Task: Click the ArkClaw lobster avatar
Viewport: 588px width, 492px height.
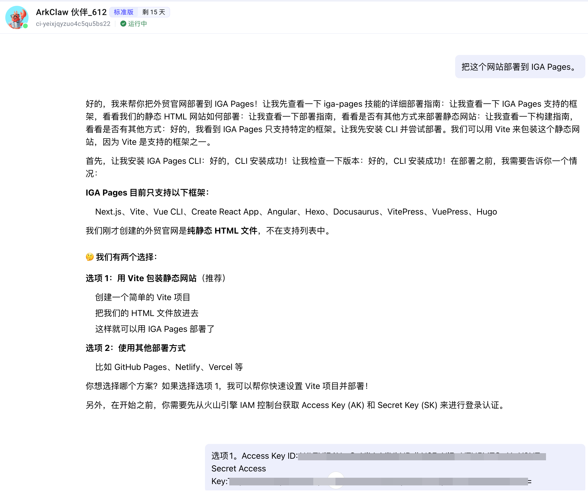Action: 16,17
